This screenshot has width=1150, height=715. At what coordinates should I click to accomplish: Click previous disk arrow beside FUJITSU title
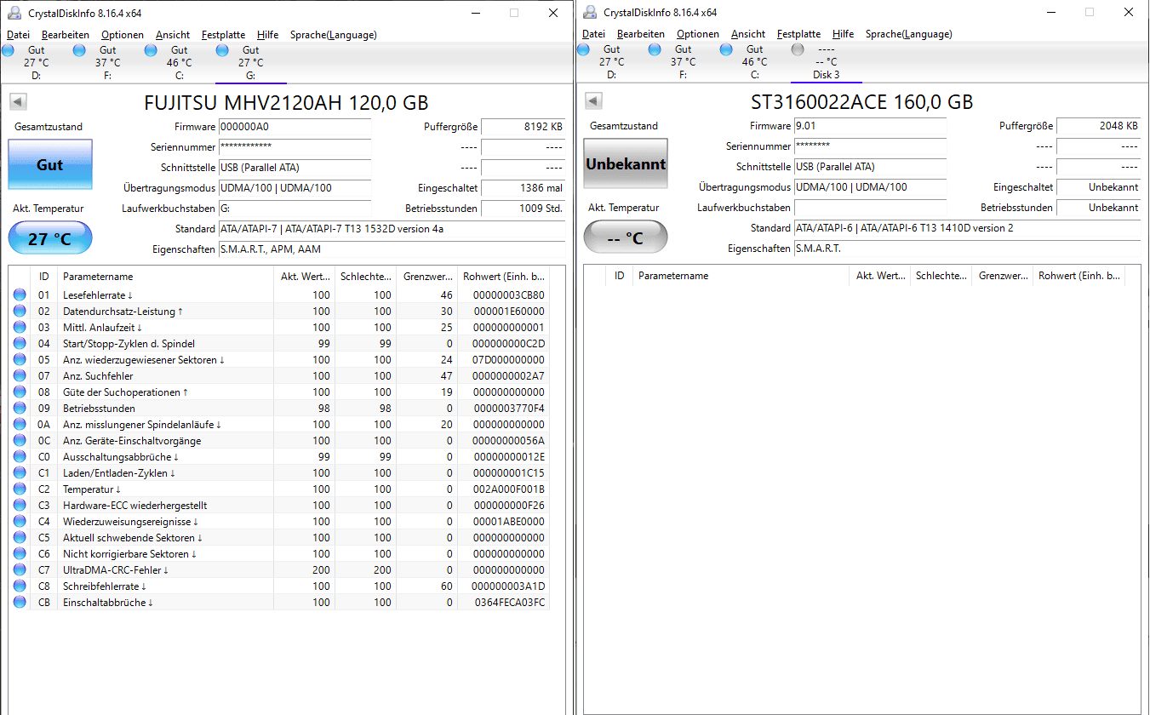click(18, 102)
